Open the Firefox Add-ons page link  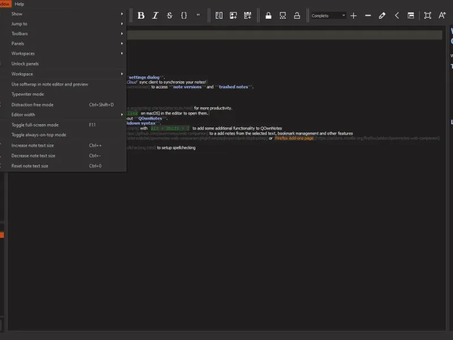(x=294, y=138)
